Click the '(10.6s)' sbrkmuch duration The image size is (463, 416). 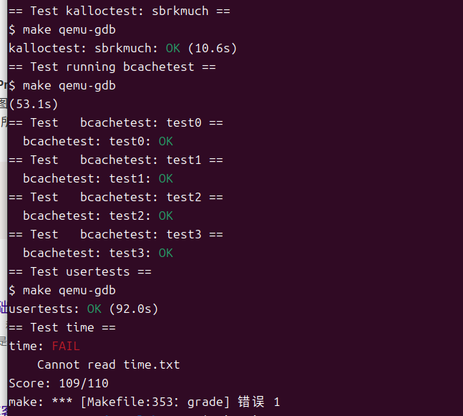[212, 48]
